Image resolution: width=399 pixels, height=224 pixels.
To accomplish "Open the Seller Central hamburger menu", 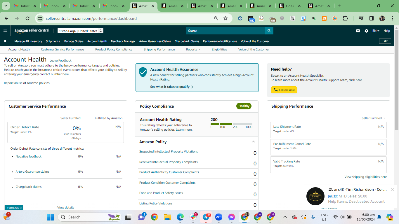I will (x=5, y=31).
